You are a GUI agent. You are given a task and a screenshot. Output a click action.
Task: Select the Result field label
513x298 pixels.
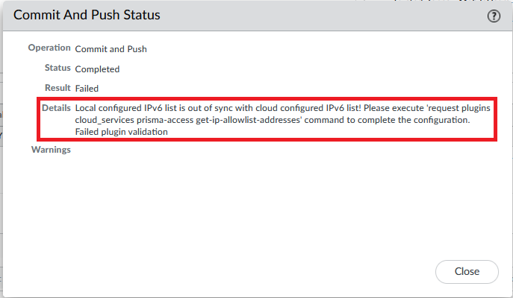57,88
